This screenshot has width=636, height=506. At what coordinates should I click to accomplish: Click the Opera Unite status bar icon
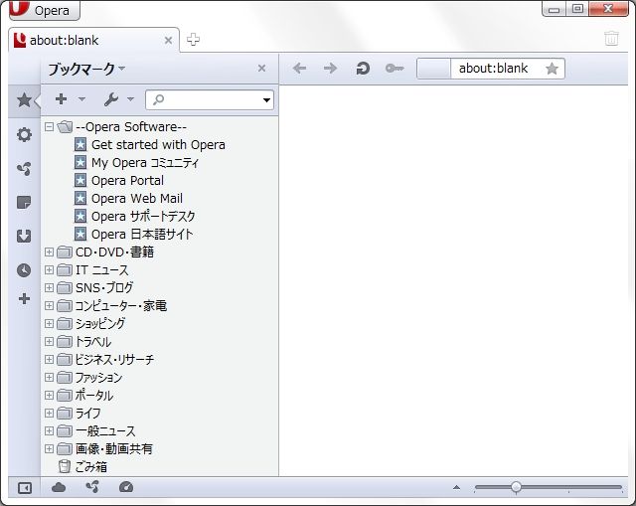pyautogui.click(x=92, y=486)
